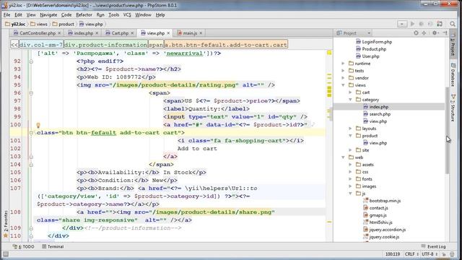Hide the Project tool window
This screenshot has width=462, height=260.
point(445,33)
